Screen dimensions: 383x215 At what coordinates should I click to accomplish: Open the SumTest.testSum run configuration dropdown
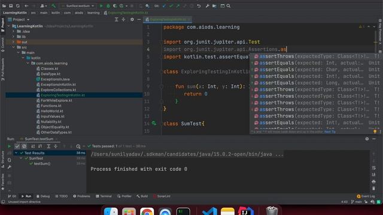click(x=78, y=6)
